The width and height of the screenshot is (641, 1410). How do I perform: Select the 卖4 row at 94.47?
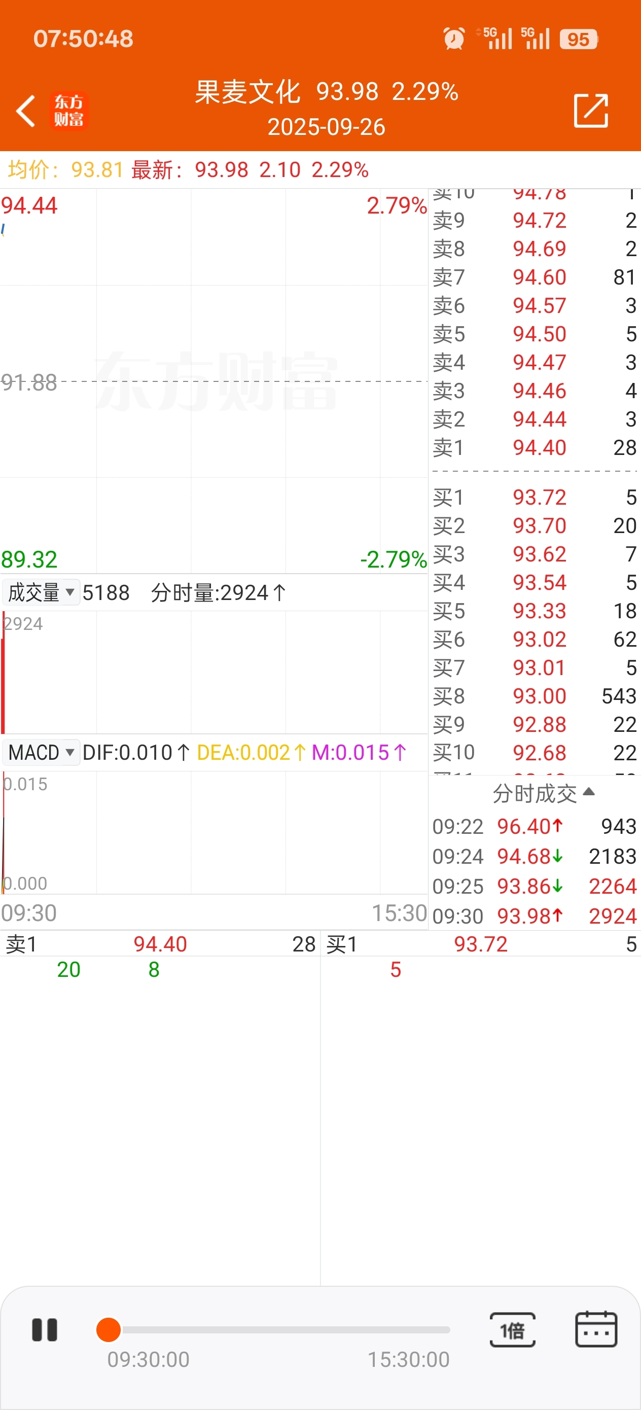click(x=535, y=362)
